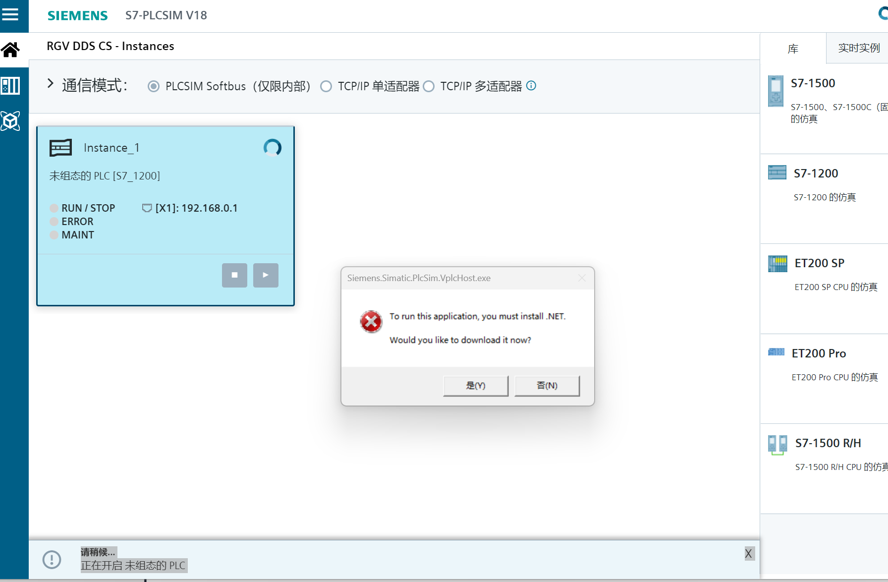Viewport: 888px width, 582px height.
Task: Open the instances panel sidebar icon
Action: [10, 86]
